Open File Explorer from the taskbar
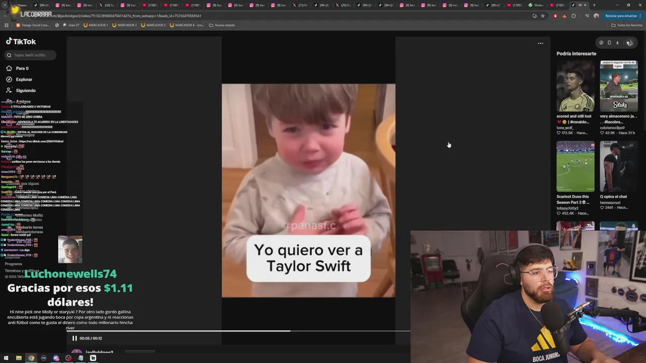The height and width of the screenshot is (363, 646). 19,358
